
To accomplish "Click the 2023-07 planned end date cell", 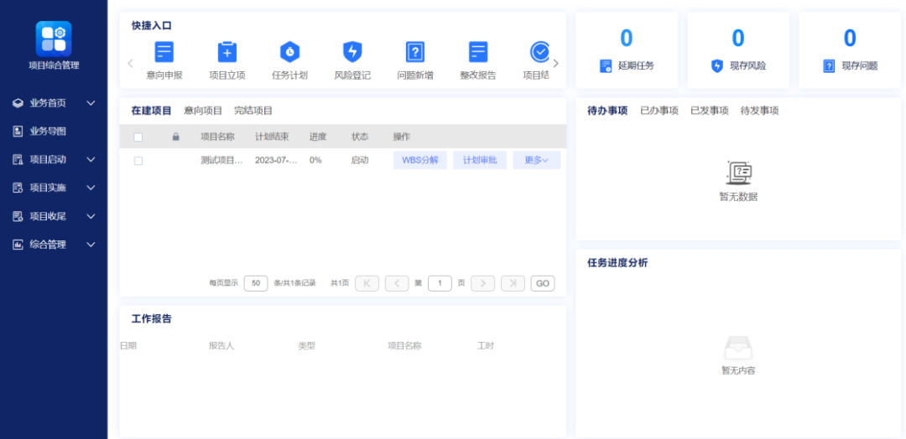I will (276, 160).
